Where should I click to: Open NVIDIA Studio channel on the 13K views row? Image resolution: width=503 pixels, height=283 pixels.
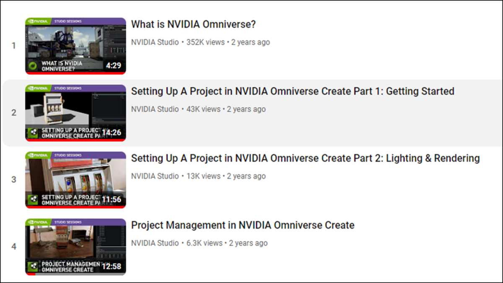pyautogui.click(x=155, y=176)
